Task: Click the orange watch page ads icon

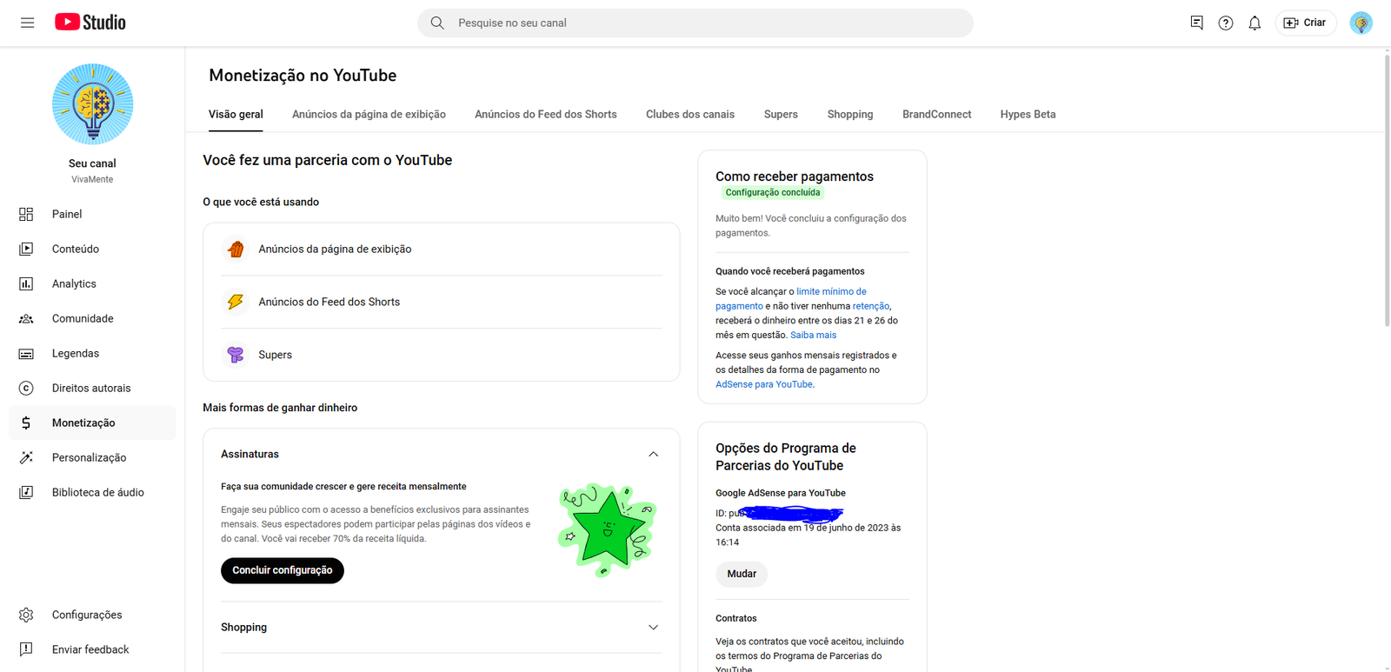Action: click(x=236, y=250)
